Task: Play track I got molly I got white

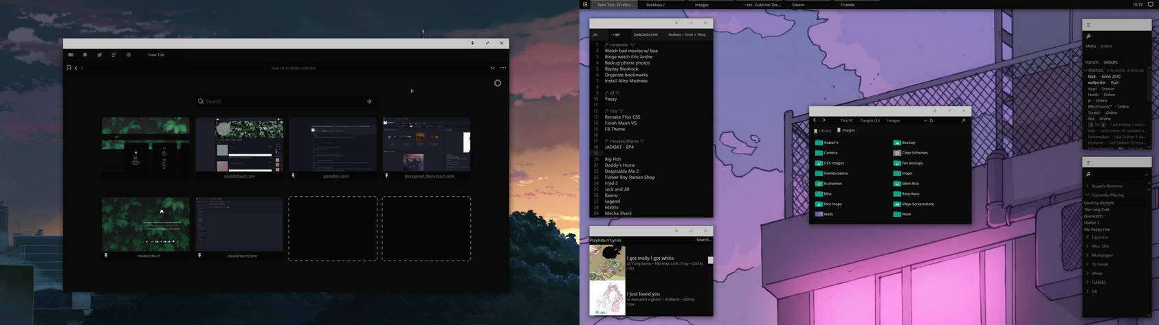Action: [650, 258]
